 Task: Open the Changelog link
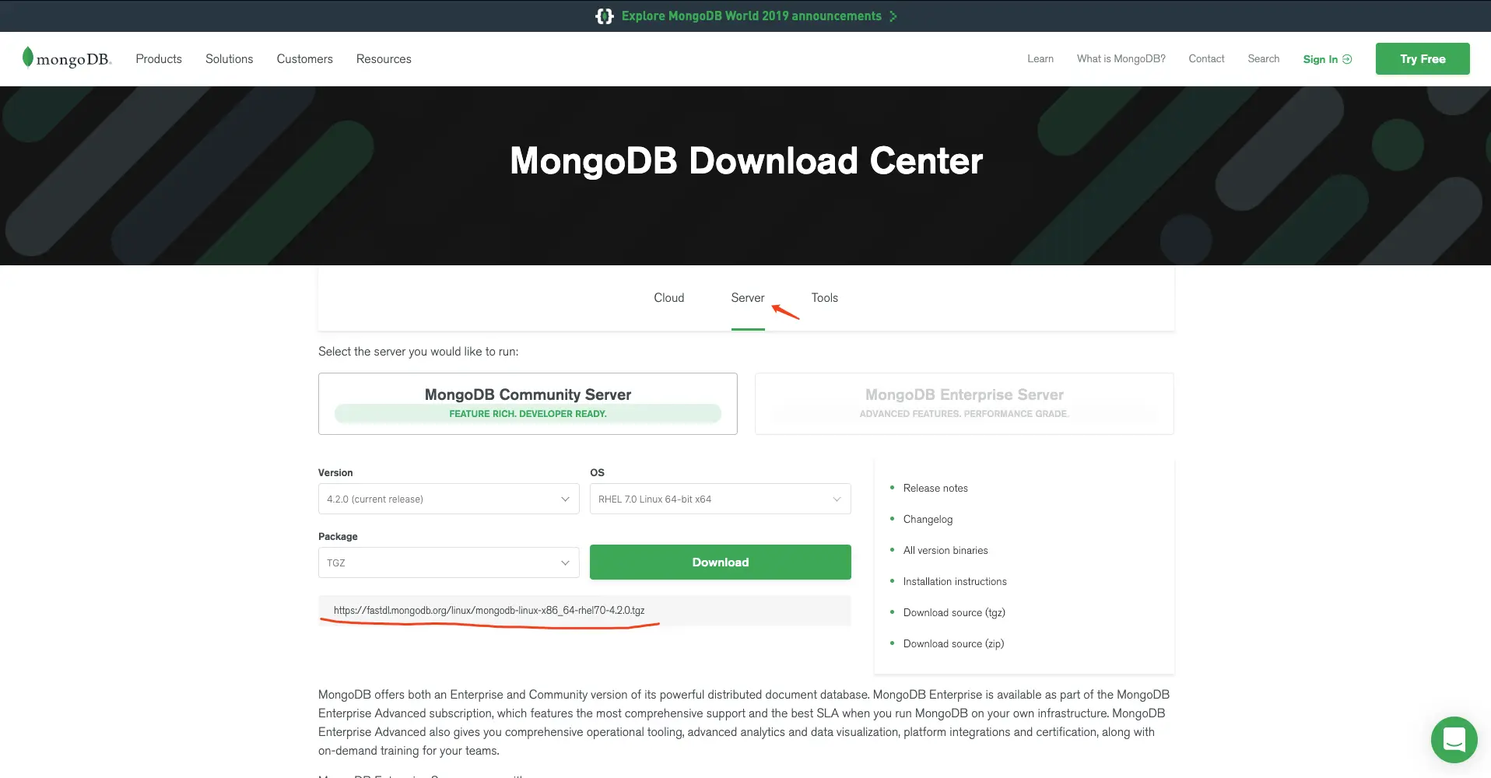click(928, 519)
